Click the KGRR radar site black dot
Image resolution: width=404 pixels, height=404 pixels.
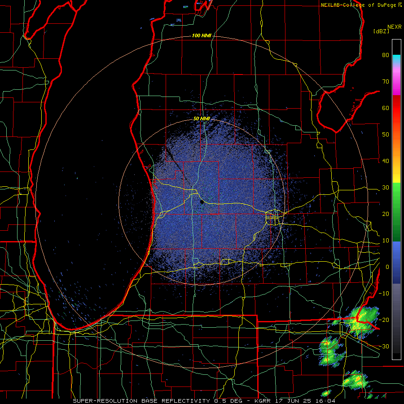tap(202, 202)
